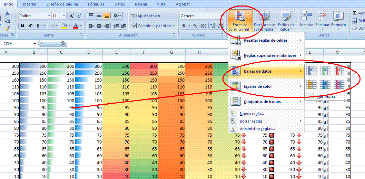Click the increase font size icon
This screenshot has height=179, width=365.
point(72,16)
